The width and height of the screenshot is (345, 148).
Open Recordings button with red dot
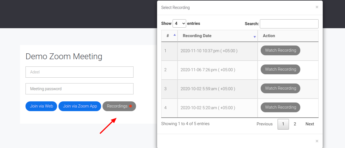[119, 106]
